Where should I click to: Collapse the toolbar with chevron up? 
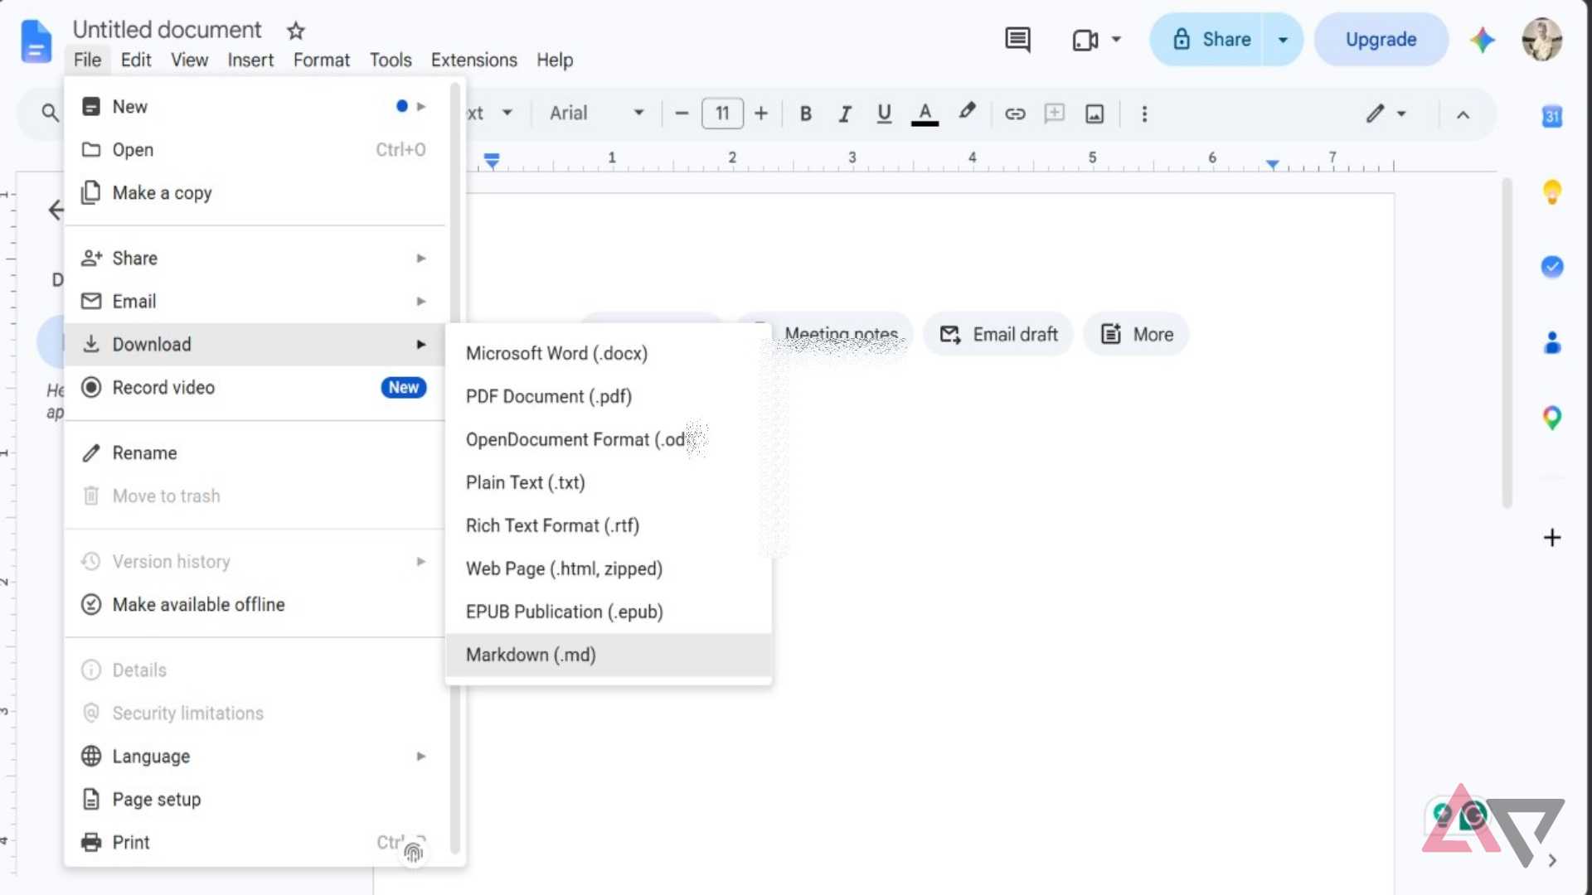coord(1463,114)
